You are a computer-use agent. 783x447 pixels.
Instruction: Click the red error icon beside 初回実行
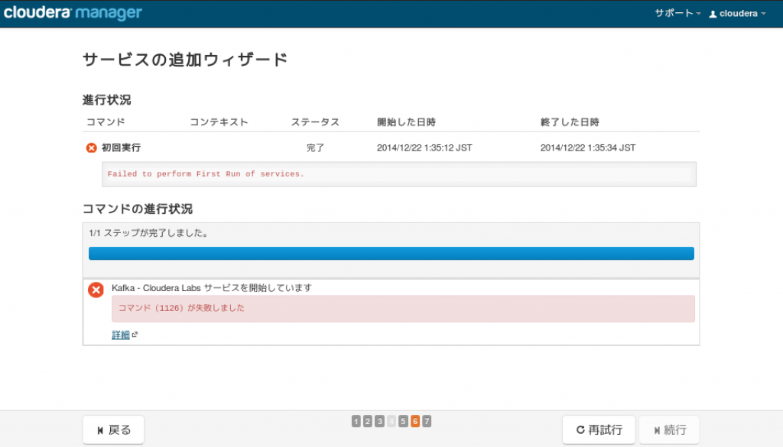click(92, 147)
